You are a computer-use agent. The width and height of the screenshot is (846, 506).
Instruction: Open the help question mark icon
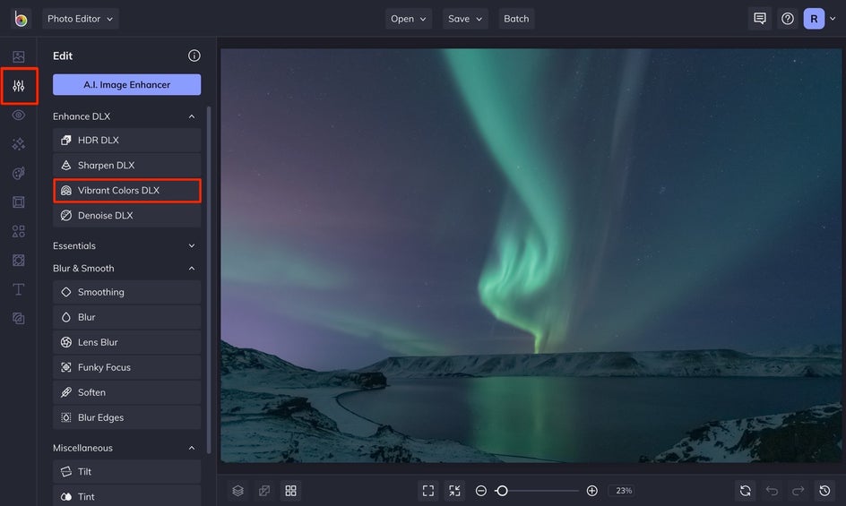[x=788, y=18]
